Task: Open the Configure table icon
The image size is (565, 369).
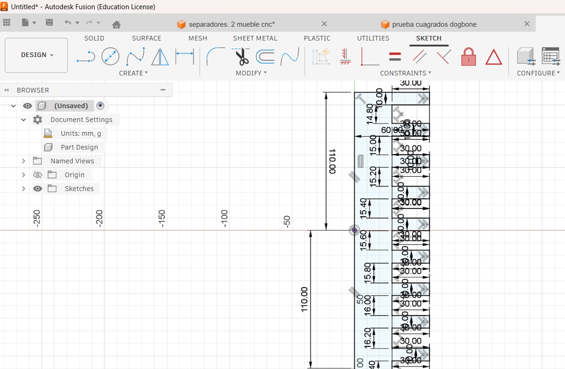Action: tap(551, 56)
